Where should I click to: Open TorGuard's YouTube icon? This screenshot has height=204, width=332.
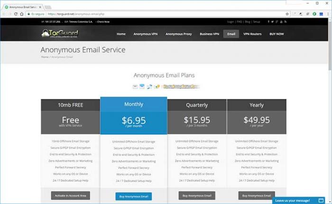point(281,22)
